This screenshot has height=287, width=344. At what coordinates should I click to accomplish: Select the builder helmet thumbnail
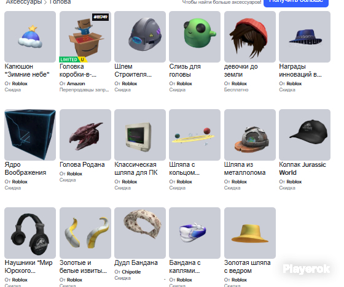140,37
